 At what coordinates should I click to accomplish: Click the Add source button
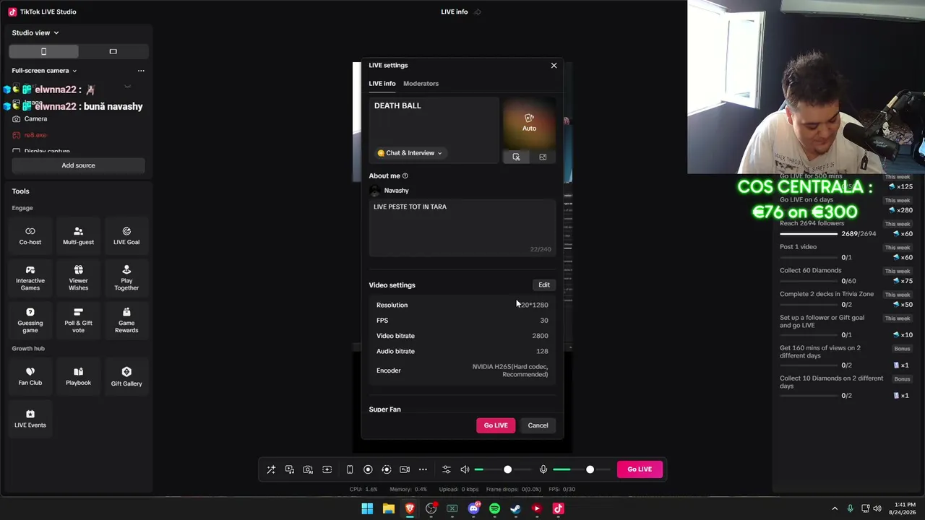pyautogui.click(x=78, y=165)
